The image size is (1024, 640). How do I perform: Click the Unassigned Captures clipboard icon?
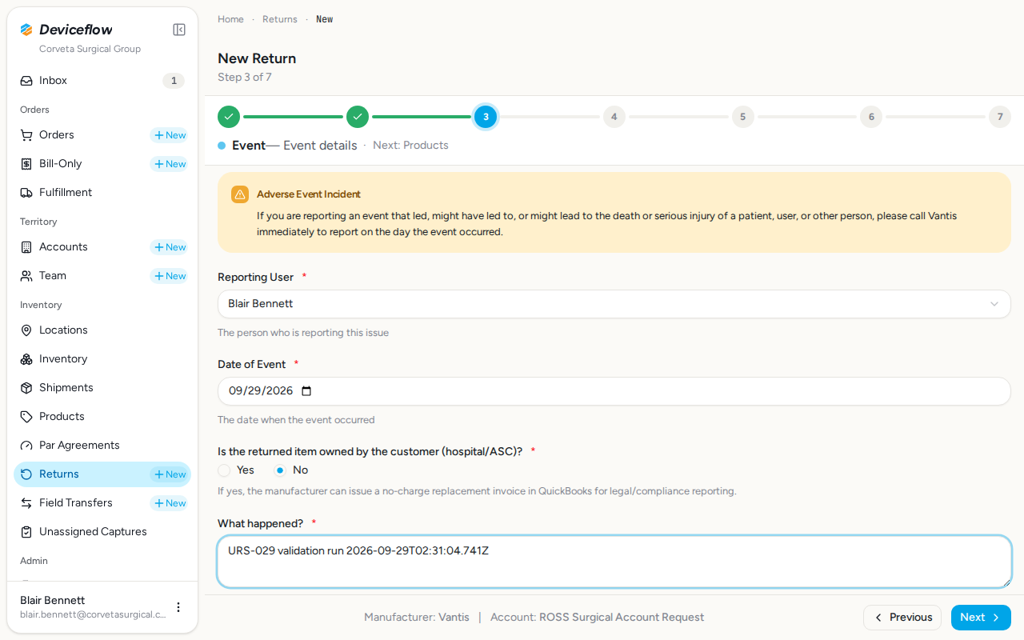(x=26, y=532)
